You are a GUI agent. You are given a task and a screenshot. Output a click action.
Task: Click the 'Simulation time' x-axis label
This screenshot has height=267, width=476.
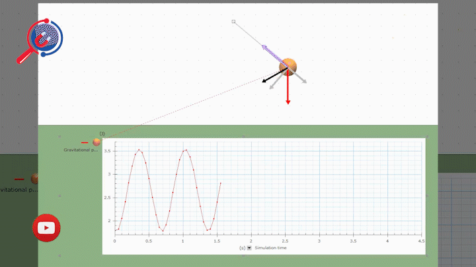270,249
